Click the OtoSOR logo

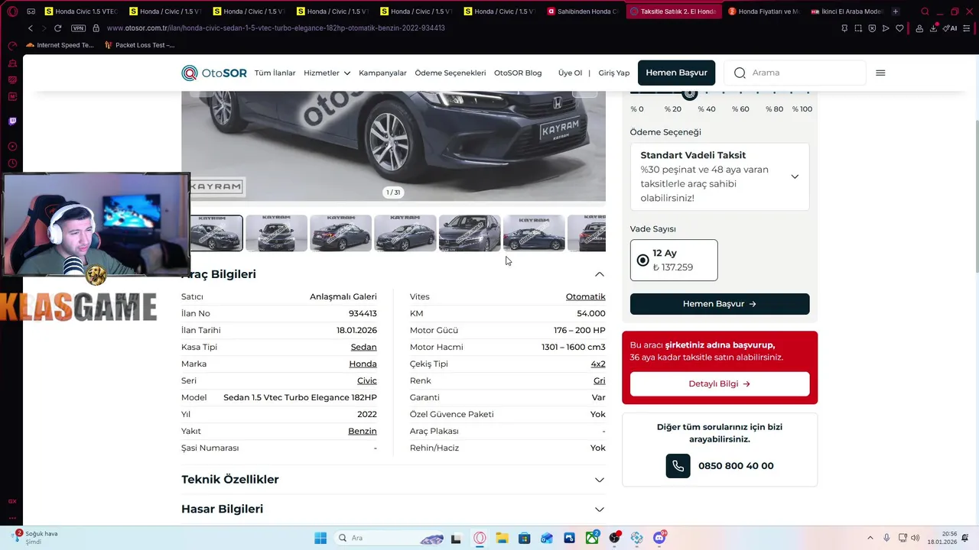click(x=214, y=73)
